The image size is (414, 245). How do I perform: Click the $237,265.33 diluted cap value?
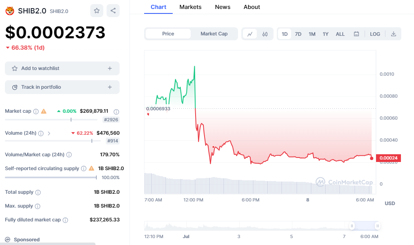point(105,219)
